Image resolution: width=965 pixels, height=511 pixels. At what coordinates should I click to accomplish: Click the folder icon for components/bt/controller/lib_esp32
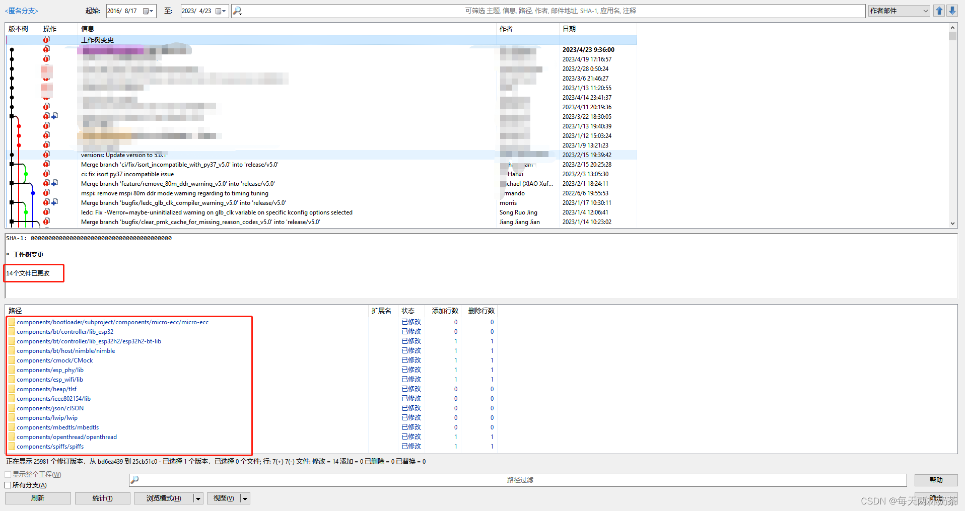coord(12,332)
